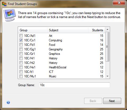The height and width of the screenshot is (110, 127).
Task: Select the 'Food' subject cell
Action: 52,45
